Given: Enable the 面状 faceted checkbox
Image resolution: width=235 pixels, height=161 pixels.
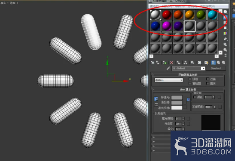Looking at the screenshot, I should click(208, 83).
